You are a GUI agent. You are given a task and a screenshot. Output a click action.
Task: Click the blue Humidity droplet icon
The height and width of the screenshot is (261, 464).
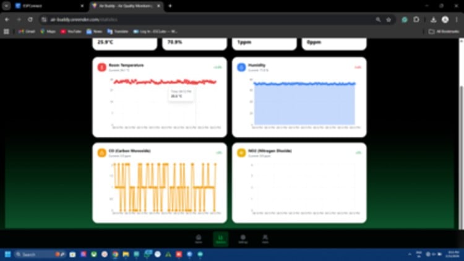241,67
